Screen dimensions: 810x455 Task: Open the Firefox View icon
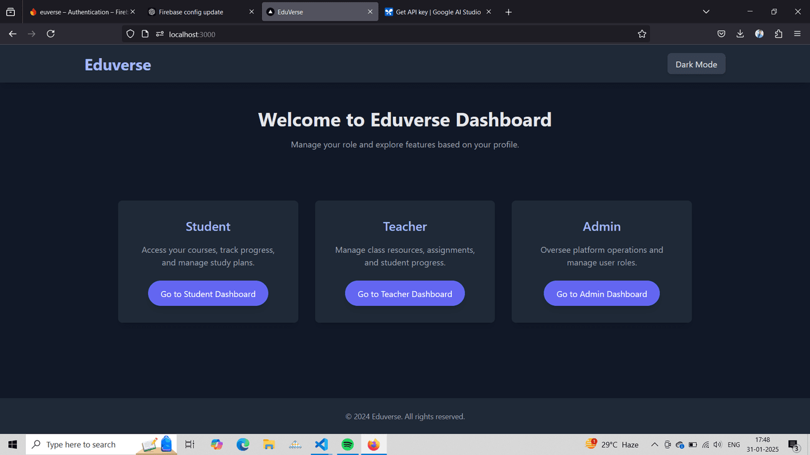tap(11, 12)
